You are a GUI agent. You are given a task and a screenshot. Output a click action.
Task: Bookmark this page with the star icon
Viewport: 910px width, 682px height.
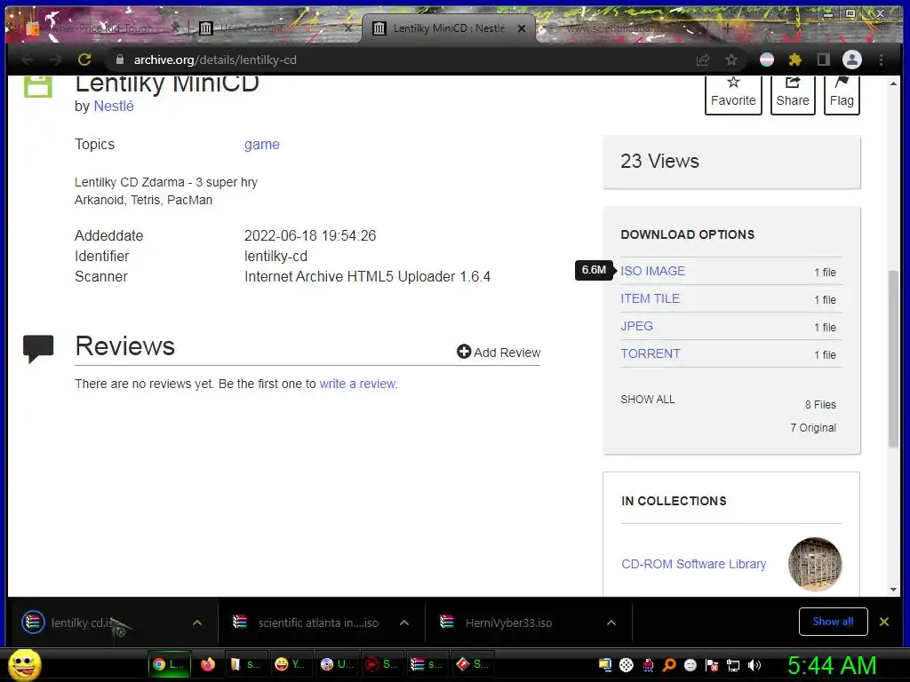click(x=731, y=59)
